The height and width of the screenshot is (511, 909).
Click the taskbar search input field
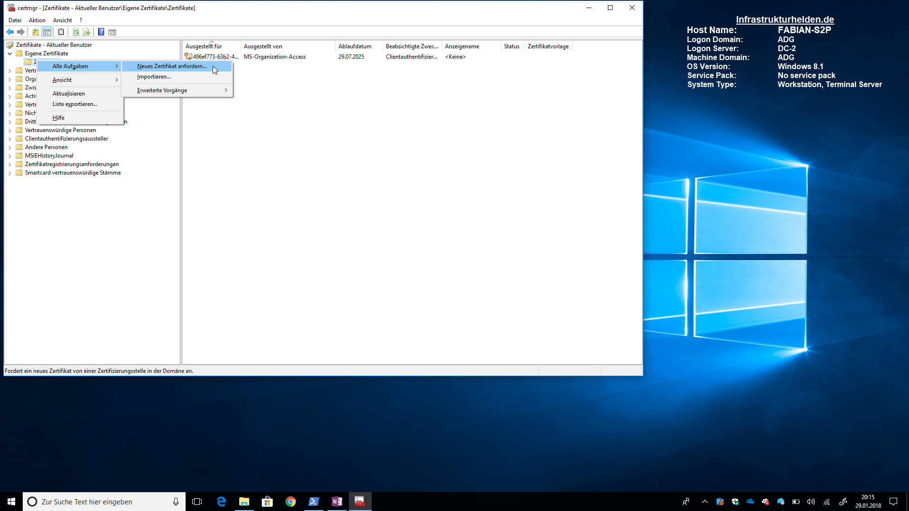point(104,502)
